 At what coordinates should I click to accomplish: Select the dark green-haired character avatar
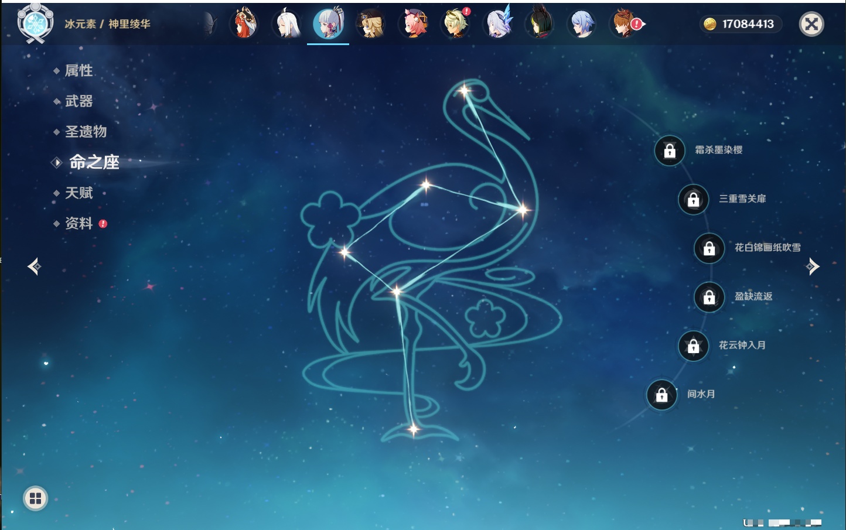pos(540,23)
